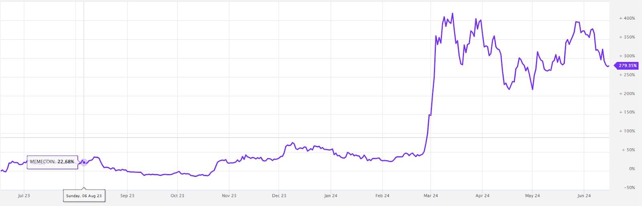Select the Jun 24 x-axis label
Image resolution: width=642 pixels, height=206 pixels.
coord(584,196)
